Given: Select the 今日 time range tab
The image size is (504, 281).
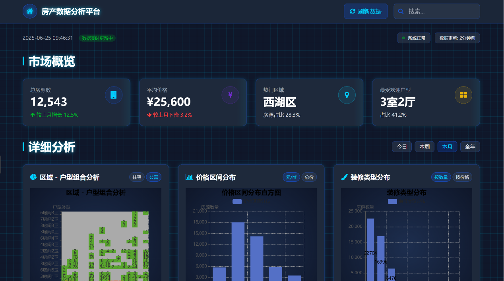Looking at the screenshot, I should pyautogui.click(x=401, y=147).
